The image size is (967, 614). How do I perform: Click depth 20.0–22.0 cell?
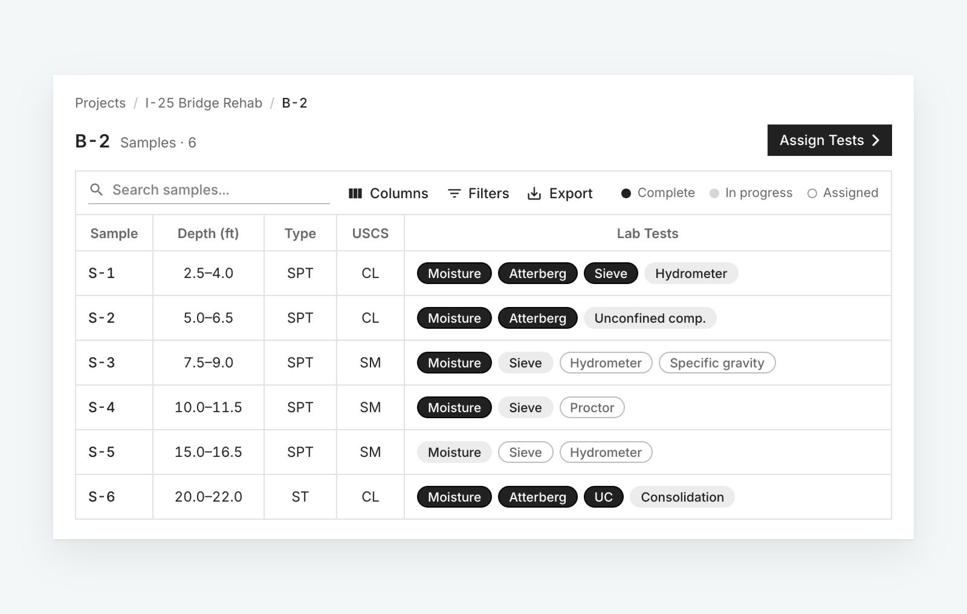[209, 497]
